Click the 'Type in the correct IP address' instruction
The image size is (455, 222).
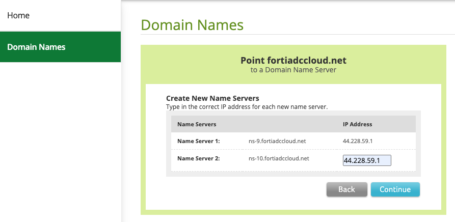point(247,107)
